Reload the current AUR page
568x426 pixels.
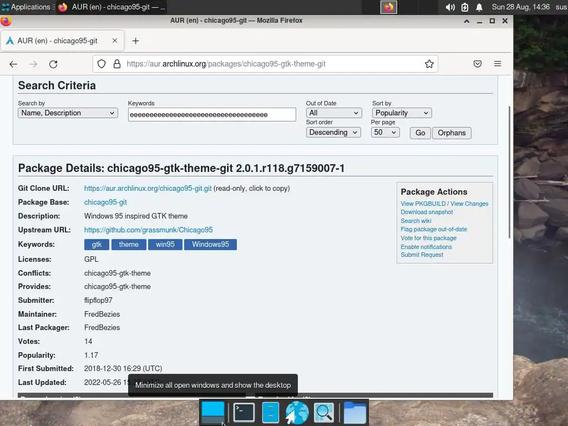[x=53, y=64]
